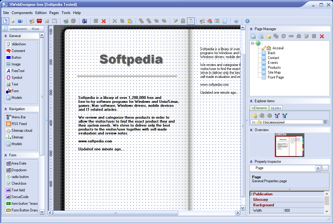This screenshot has height=223, width=333.
Task: Click the house picture icon in the main toolbar
Action: pyautogui.click(x=217, y=21)
